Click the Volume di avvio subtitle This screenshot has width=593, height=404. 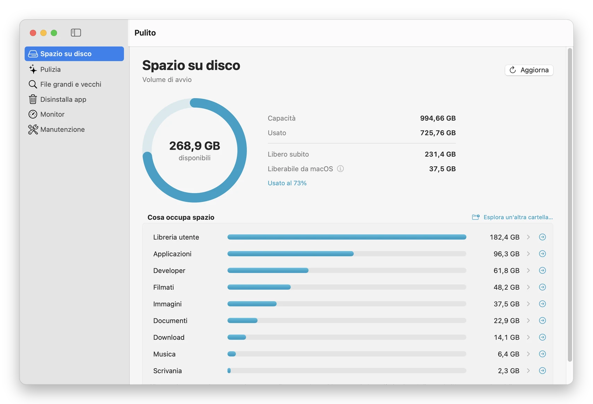click(x=167, y=79)
